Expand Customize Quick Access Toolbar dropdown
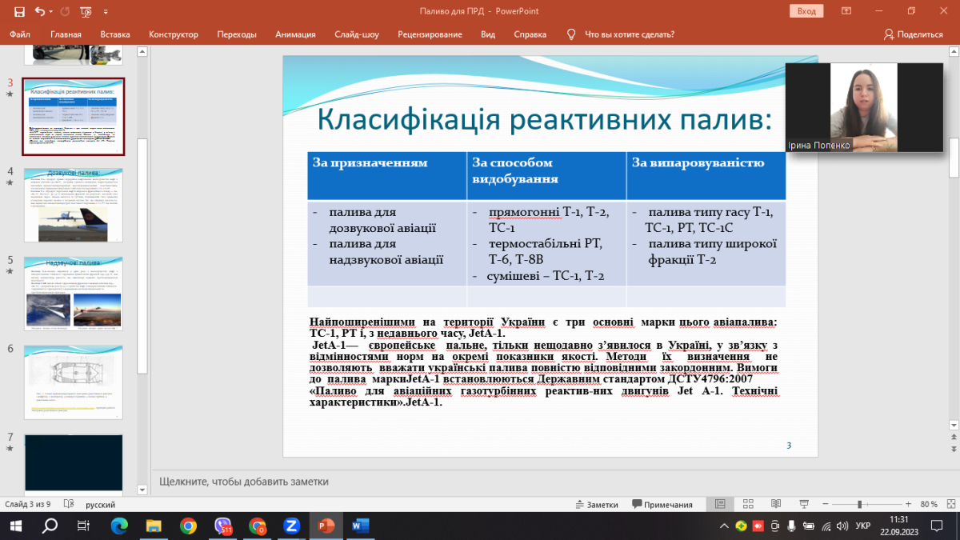The image size is (960, 540). [x=106, y=11]
